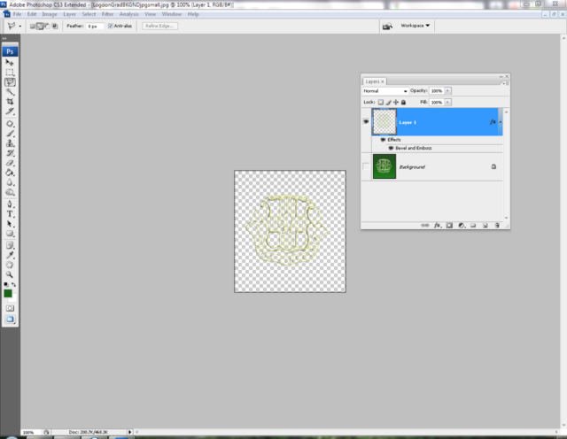This screenshot has width=567, height=439.
Task: Select the History Brush tool
Action: pyautogui.click(x=10, y=153)
